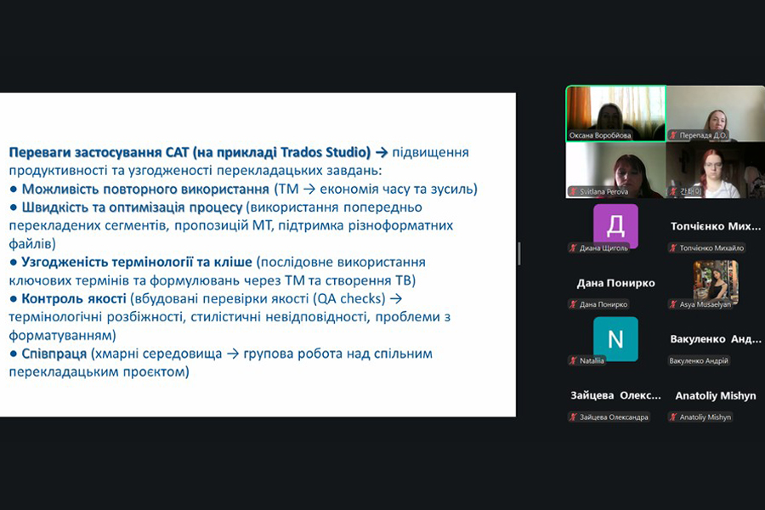Click the muted mic icon beside Перепадя Д.О.
The height and width of the screenshot is (510, 765).
pyautogui.click(x=673, y=135)
